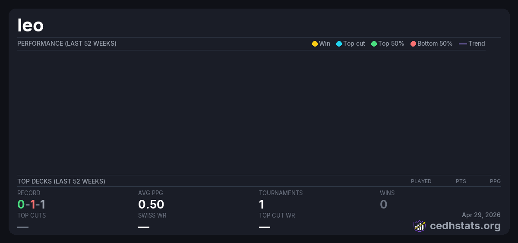Select the Performance (Last 52 Weeks) heading
This screenshot has width=518, height=243.
tap(67, 44)
